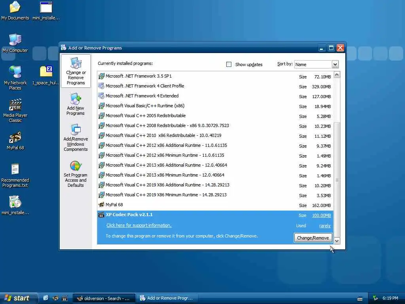Viewport: 405px width, 304px height.
Task: Click the 6:19 PM taskbar clock
Action: 390,298
